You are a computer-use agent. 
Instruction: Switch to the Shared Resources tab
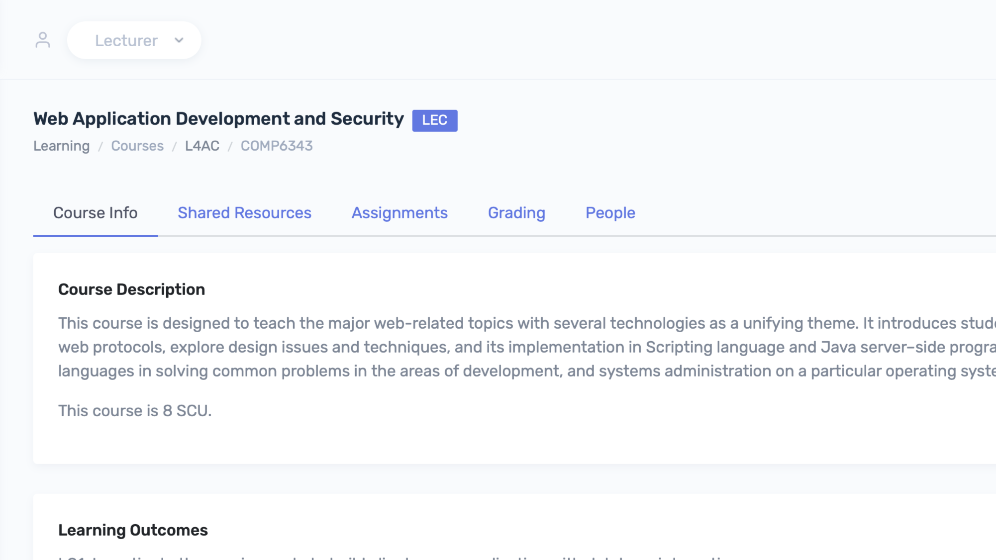[244, 213]
